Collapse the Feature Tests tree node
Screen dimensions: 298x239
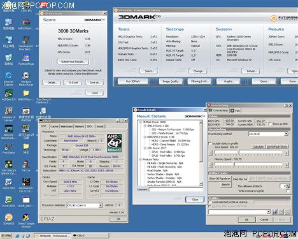(x=140, y=159)
